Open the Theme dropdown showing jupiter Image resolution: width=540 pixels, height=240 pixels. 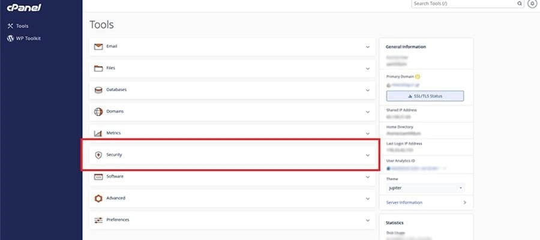[x=425, y=188]
